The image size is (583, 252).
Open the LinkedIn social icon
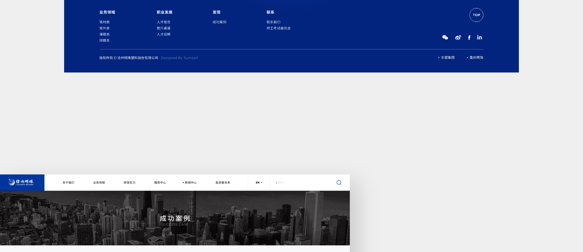480,38
